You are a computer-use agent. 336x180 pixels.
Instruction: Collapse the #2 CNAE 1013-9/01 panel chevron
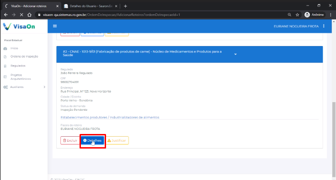coord(235,54)
